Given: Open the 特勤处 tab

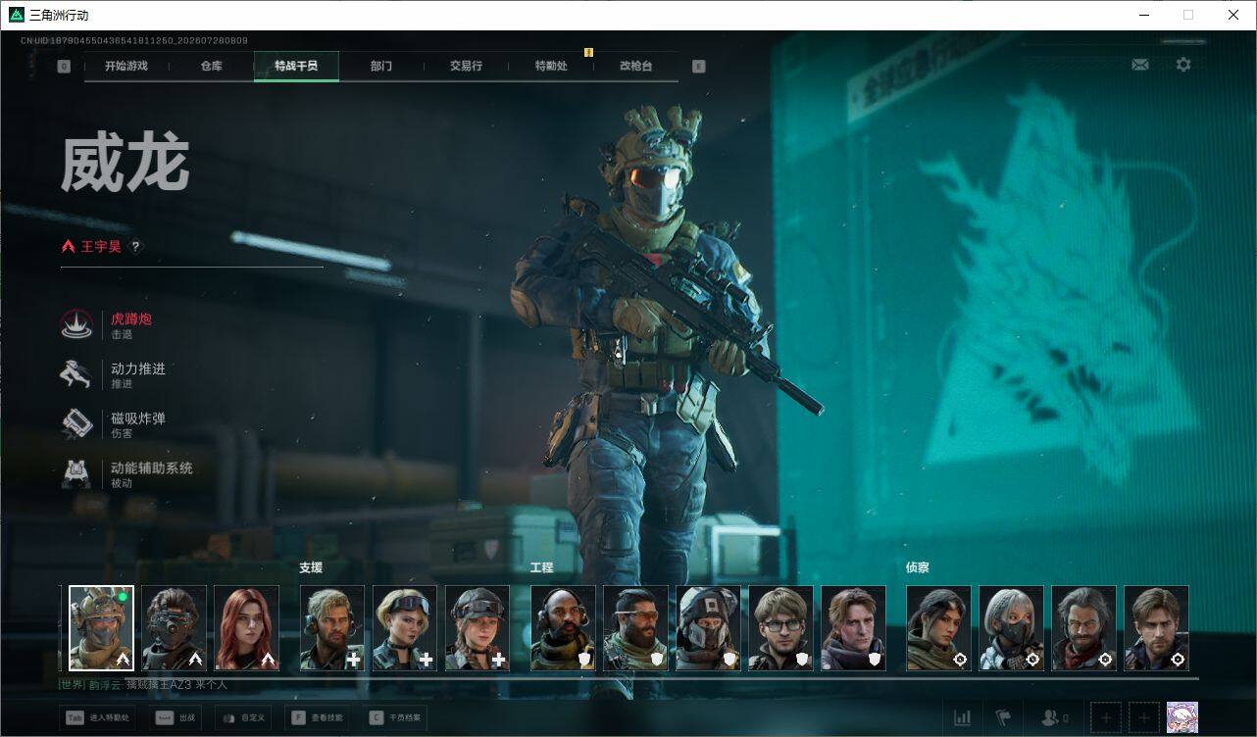Looking at the screenshot, I should (x=551, y=67).
